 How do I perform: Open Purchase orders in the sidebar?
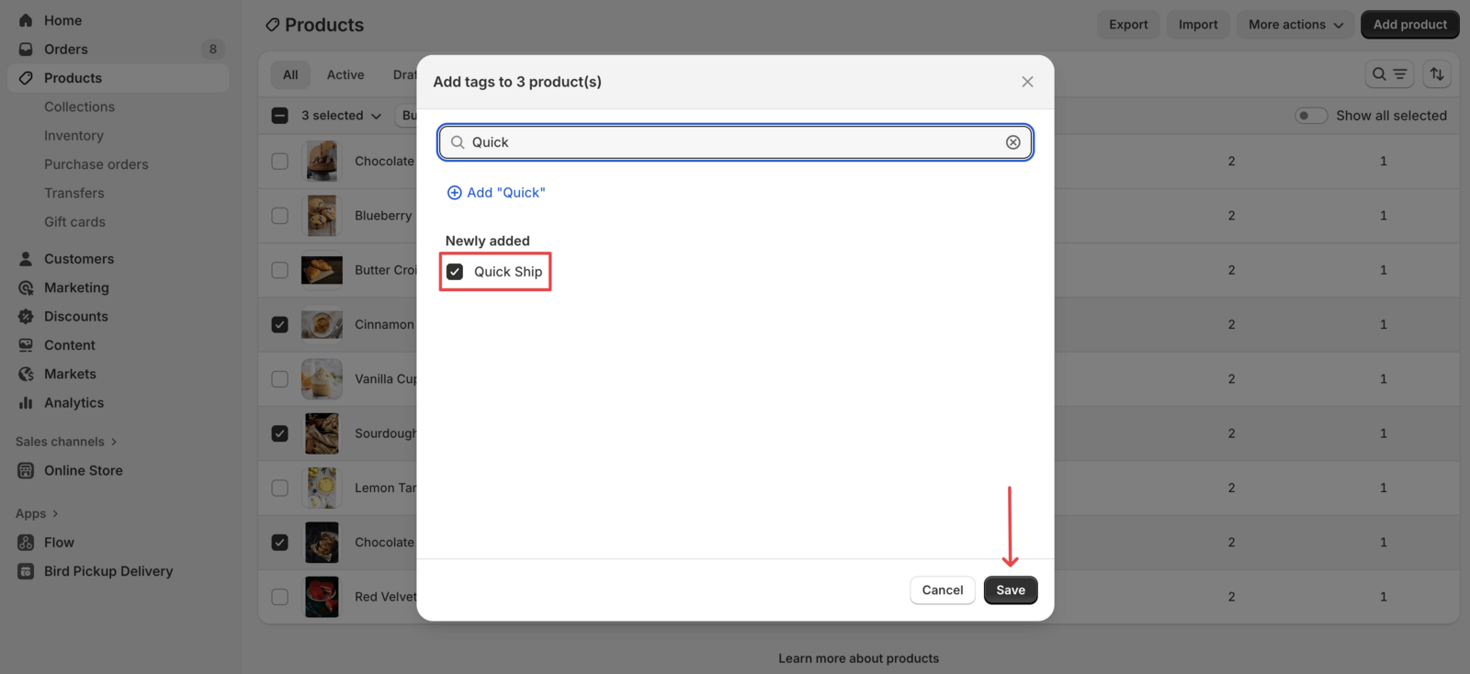pos(96,164)
